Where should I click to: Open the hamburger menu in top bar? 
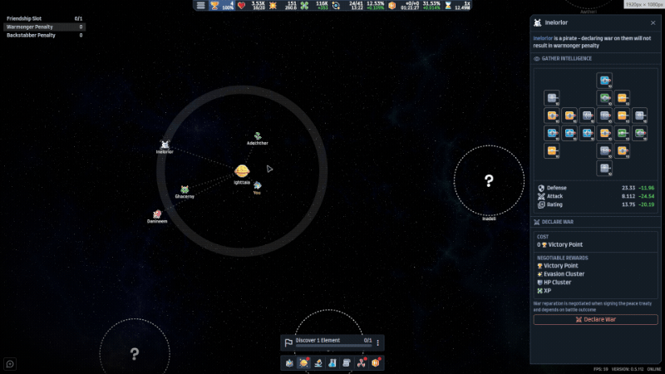200,6
